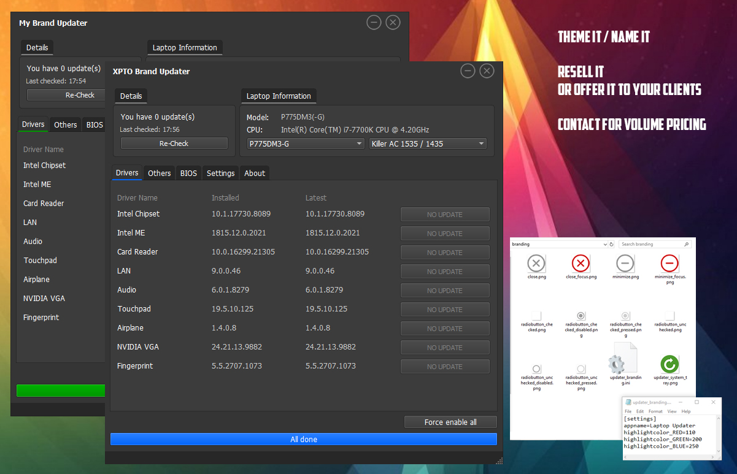Click NO UPDATE button for Fingerprint
This screenshot has height=474, width=737.
(445, 367)
